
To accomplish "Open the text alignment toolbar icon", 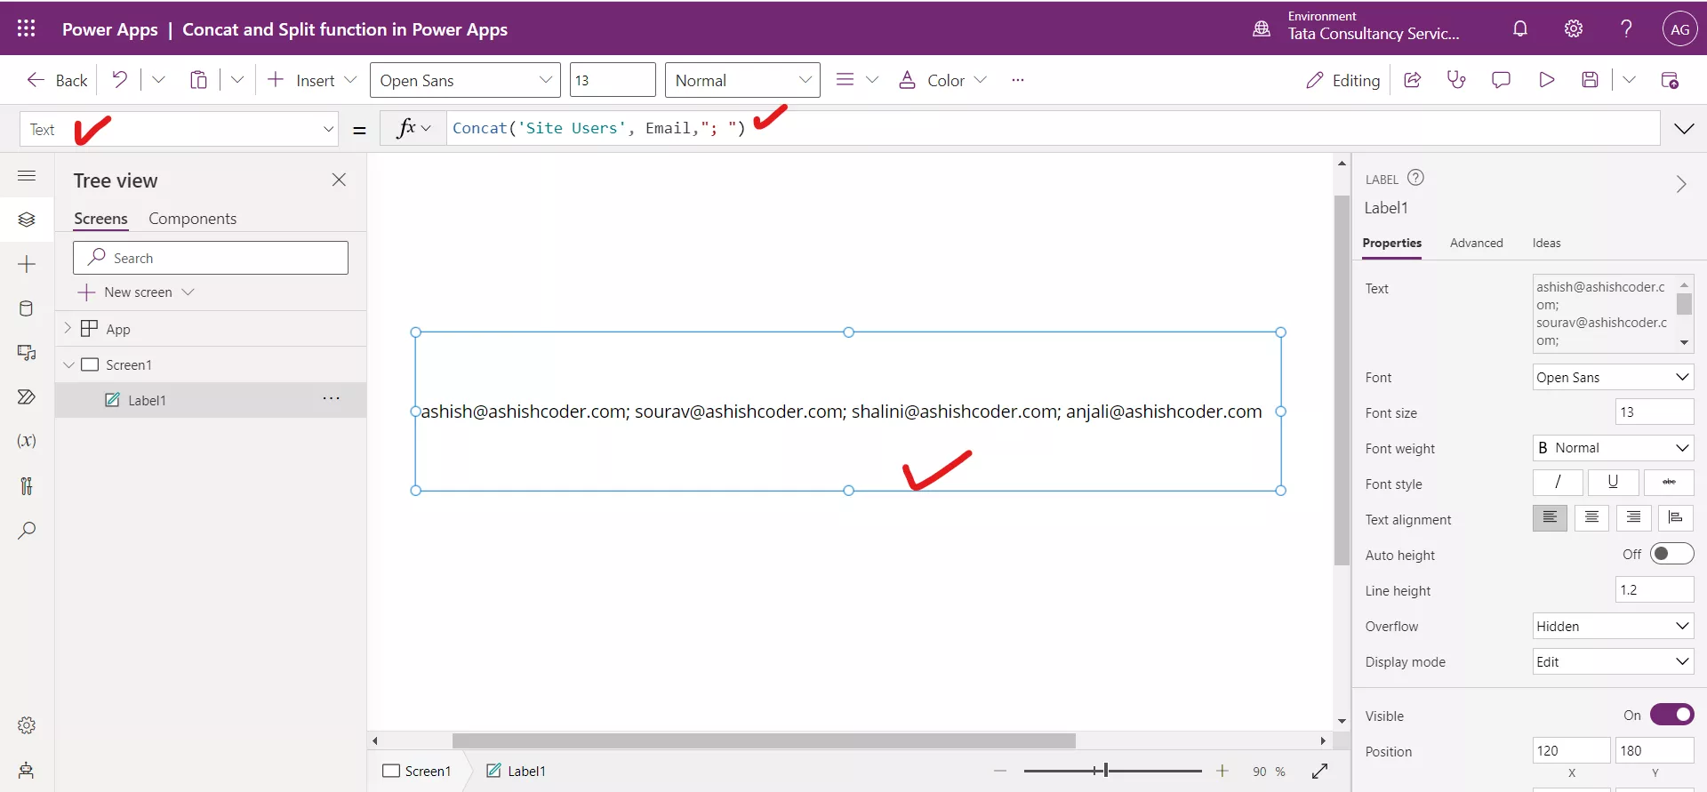I will coord(845,80).
